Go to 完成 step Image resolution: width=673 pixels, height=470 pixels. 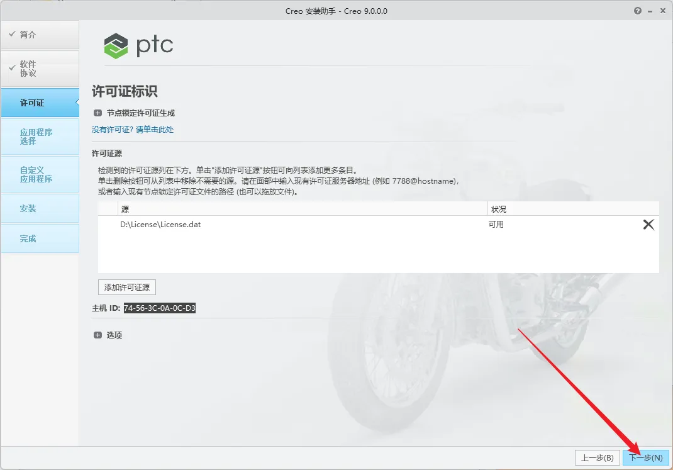pyautogui.click(x=40, y=238)
